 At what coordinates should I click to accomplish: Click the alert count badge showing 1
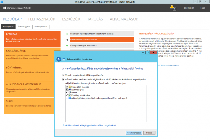[x=175, y=9]
